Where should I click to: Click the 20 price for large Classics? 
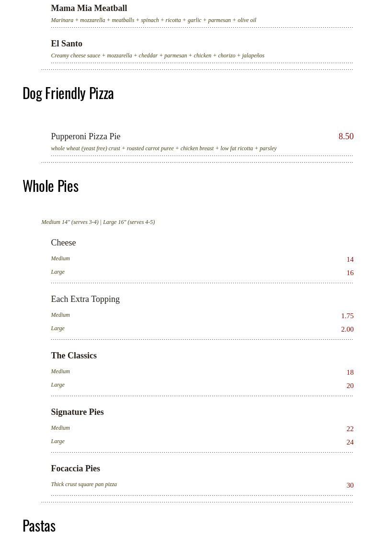tap(350, 386)
